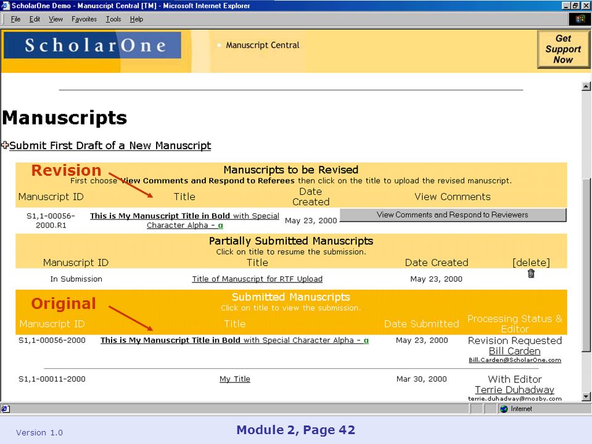Click the Windows flag logo in menu bar
This screenshot has height=444, width=592.
coord(580,19)
